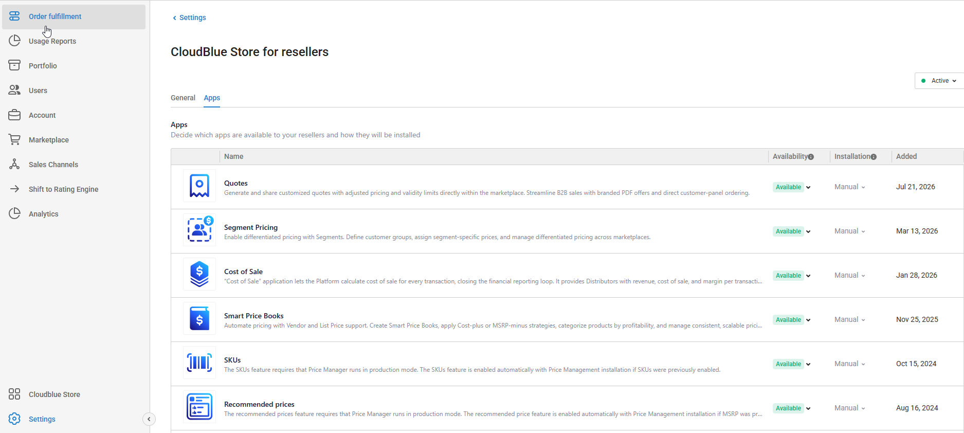Collapse the sidebar with the chevron button
This screenshot has height=433, width=964.
click(149, 419)
